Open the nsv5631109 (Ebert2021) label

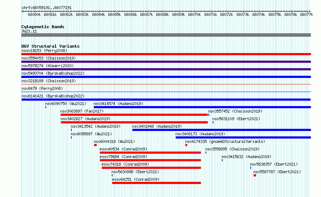[236, 119]
